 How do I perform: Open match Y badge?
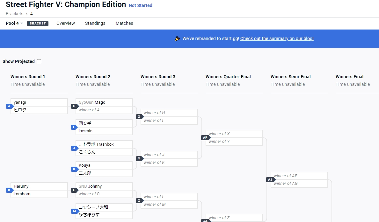click(x=140, y=158)
